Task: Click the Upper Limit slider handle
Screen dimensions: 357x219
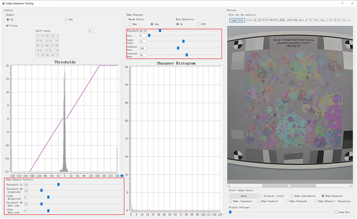Action: (x=184, y=41)
